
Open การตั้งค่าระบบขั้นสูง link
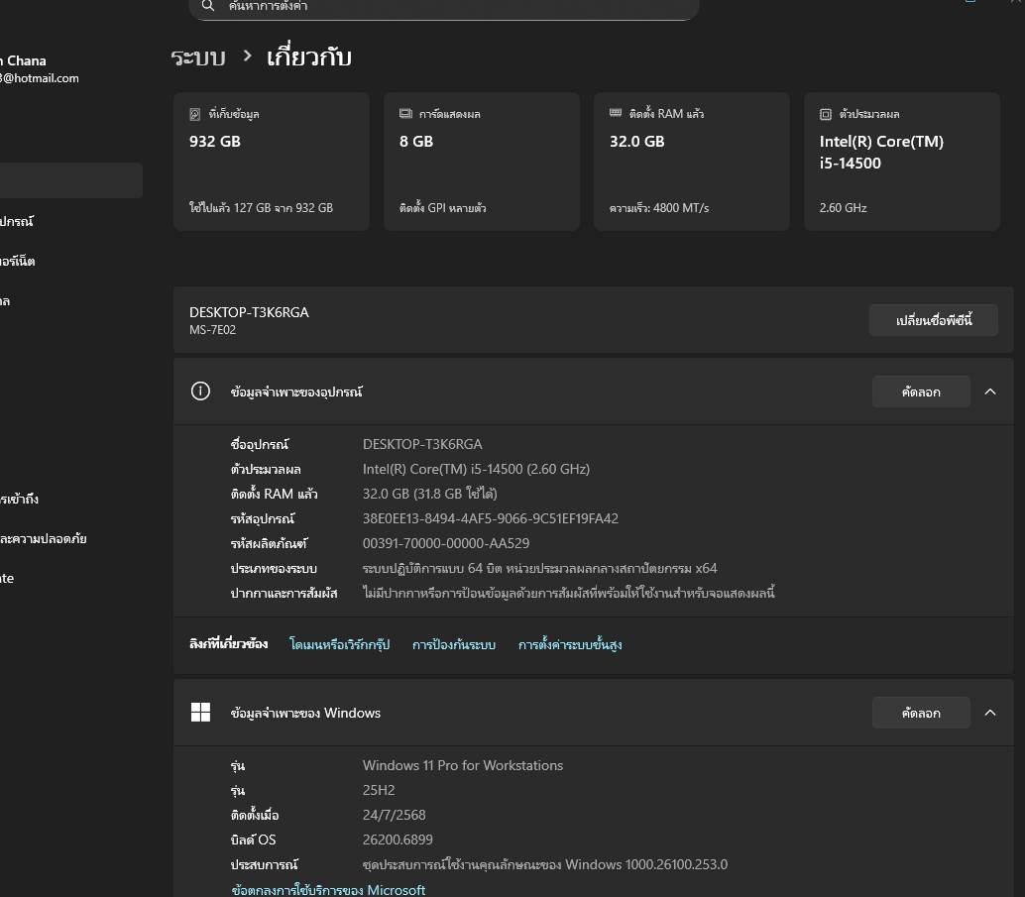pos(570,644)
